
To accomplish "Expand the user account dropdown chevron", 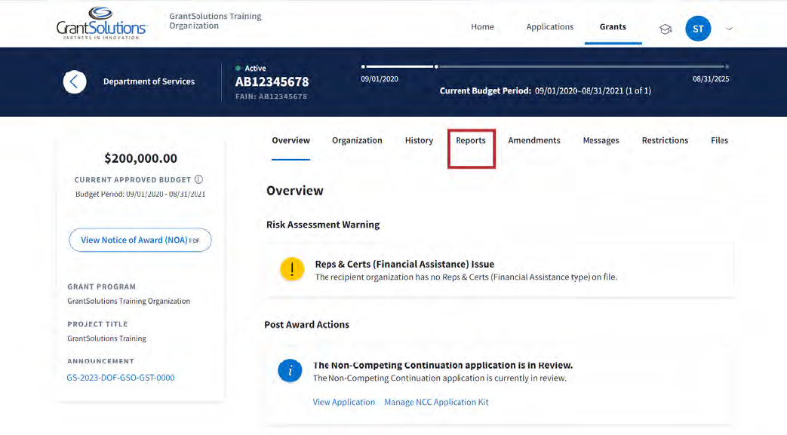I will pyautogui.click(x=729, y=29).
